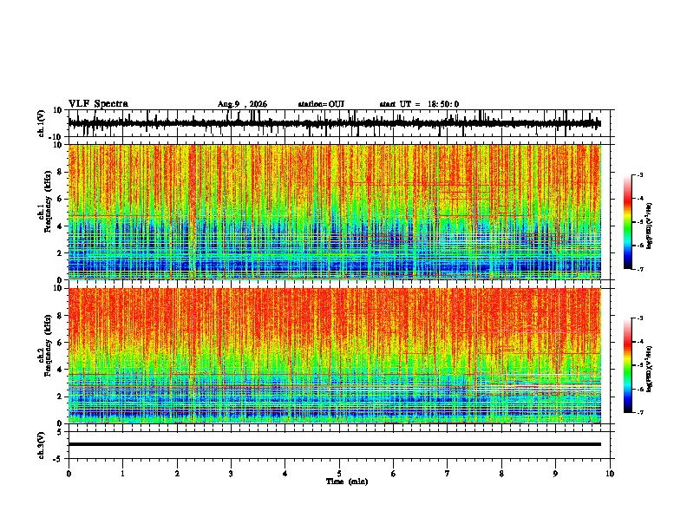Click the "station=OUI" header label
Screen dimensions: 687x531
point(321,104)
